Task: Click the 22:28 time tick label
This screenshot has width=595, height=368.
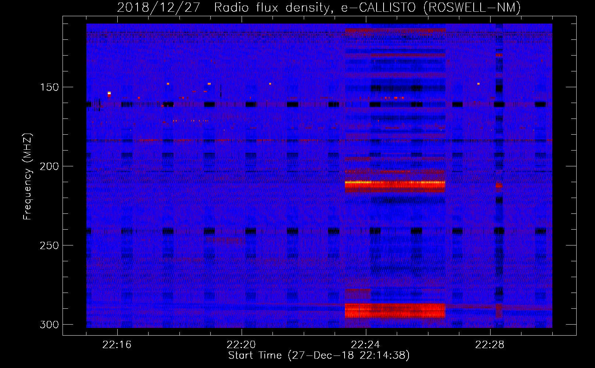Action: pyautogui.click(x=490, y=345)
